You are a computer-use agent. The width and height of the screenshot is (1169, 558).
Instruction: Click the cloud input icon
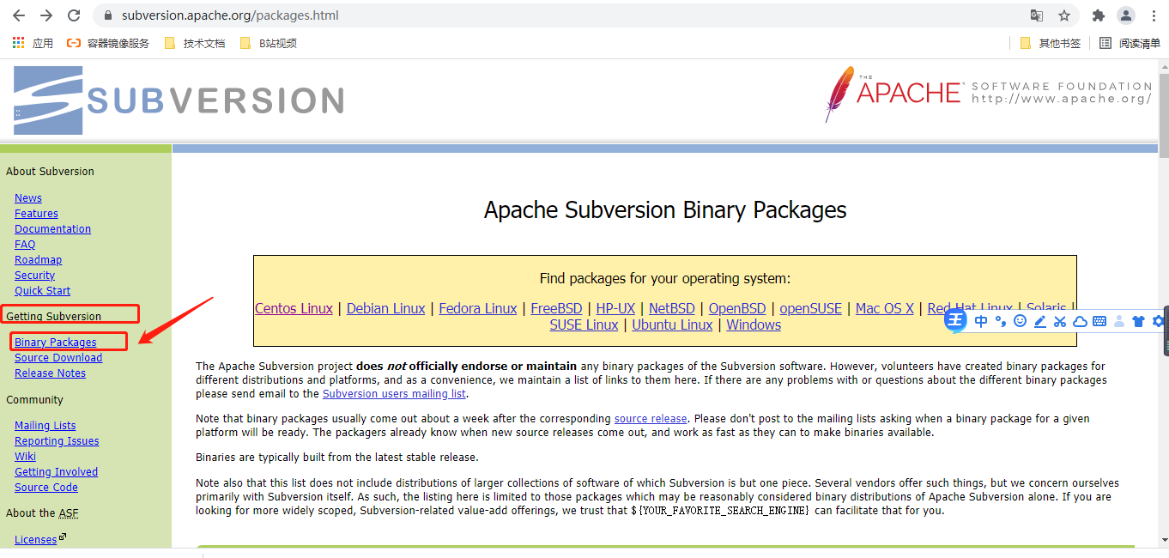(1080, 321)
